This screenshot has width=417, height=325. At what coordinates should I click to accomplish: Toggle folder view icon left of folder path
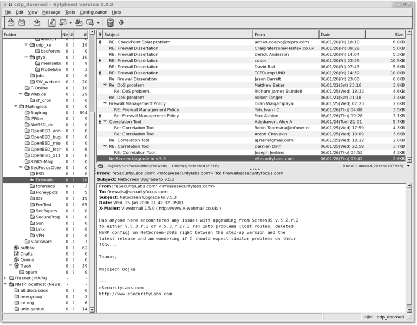(x=101, y=166)
